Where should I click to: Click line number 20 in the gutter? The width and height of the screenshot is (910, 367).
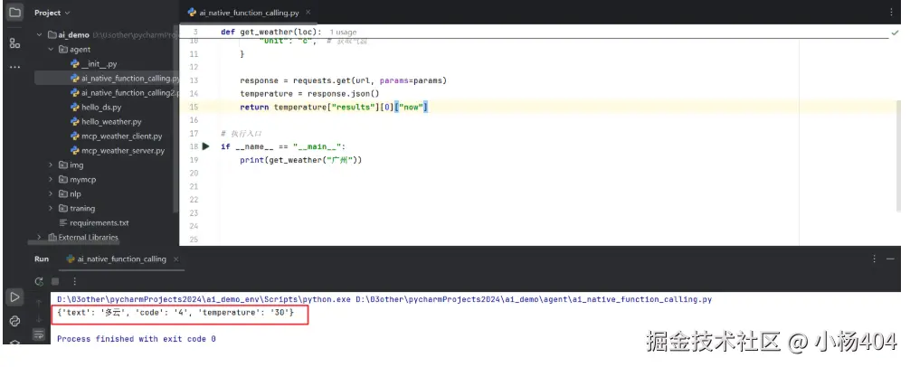tap(194, 174)
